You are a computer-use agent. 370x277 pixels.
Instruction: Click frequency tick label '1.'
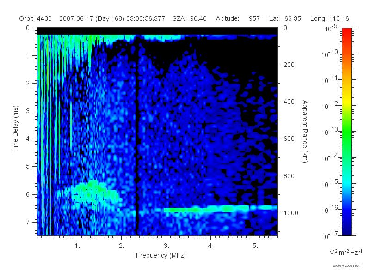click(x=77, y=246)
